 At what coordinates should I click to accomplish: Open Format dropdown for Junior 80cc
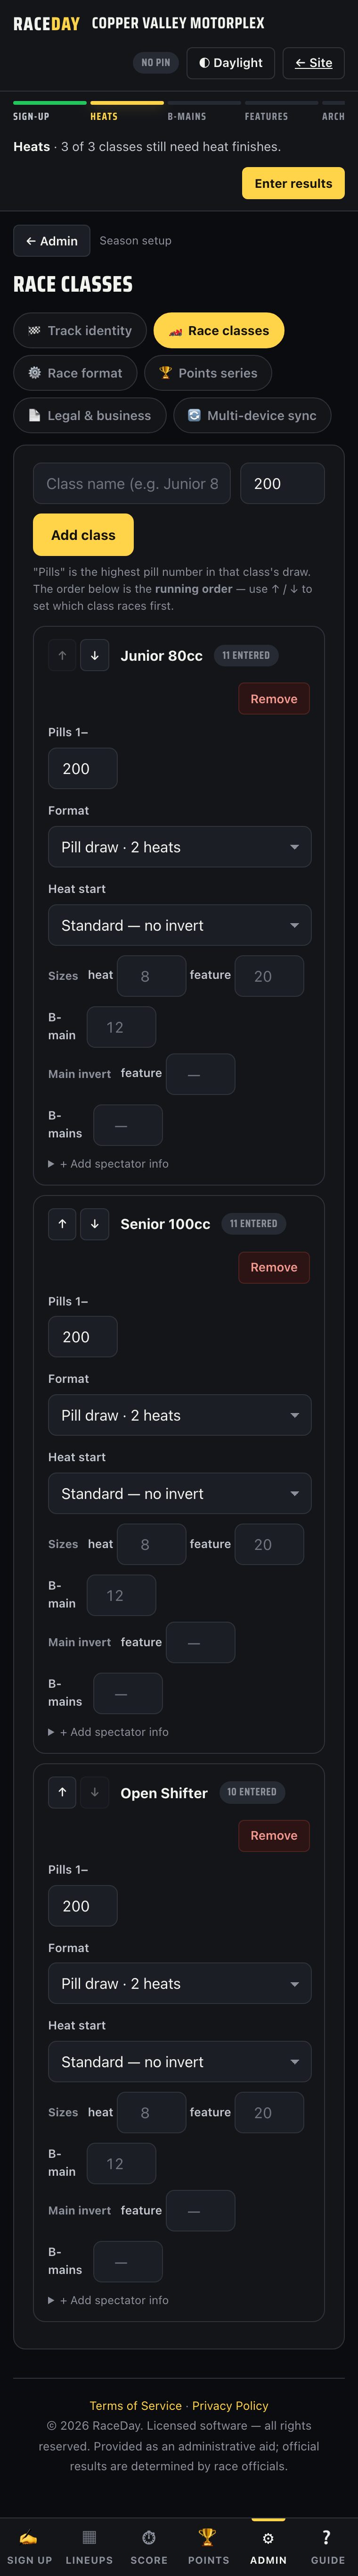pos(179,847)
